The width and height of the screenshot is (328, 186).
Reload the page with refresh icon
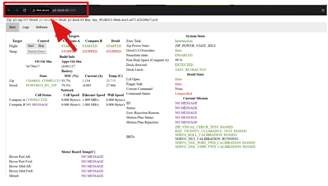pos(25,10)
